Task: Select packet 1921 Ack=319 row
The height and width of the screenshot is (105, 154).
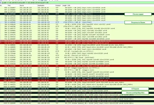Action: 77,91
